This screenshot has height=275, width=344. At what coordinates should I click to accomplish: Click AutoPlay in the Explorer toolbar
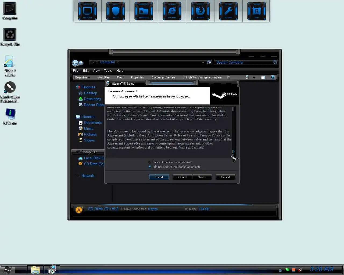[x=104, y=77]
